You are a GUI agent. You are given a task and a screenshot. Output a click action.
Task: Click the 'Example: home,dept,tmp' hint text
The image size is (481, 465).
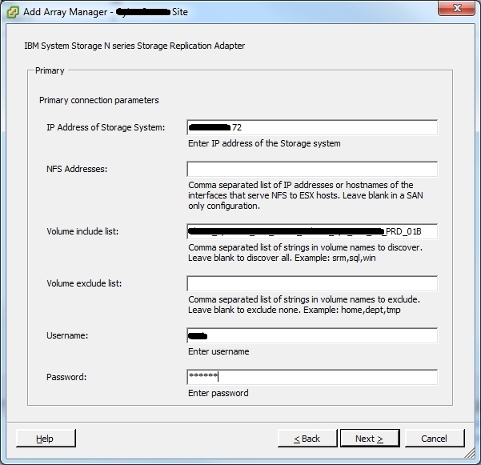pos(352,310)
